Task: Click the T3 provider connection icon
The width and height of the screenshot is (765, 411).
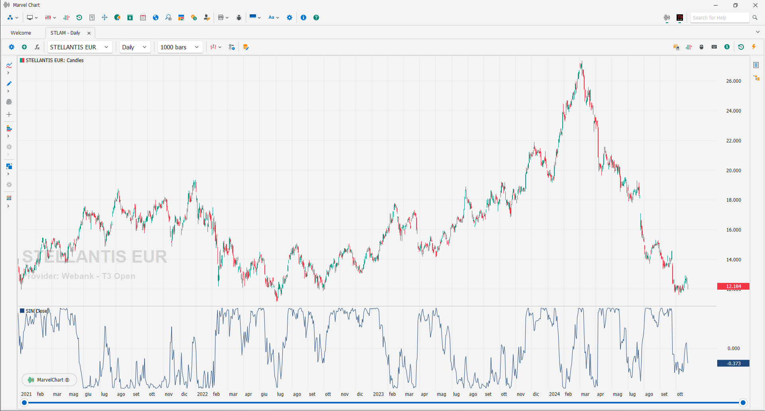Action: point(680,18)
